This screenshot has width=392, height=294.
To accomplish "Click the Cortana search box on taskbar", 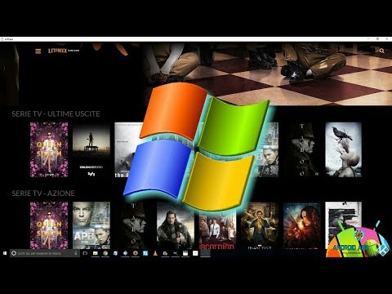I will [x=45, y=253].
